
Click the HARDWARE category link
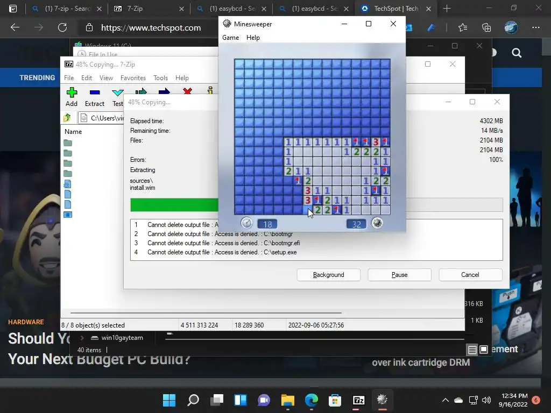26,322
